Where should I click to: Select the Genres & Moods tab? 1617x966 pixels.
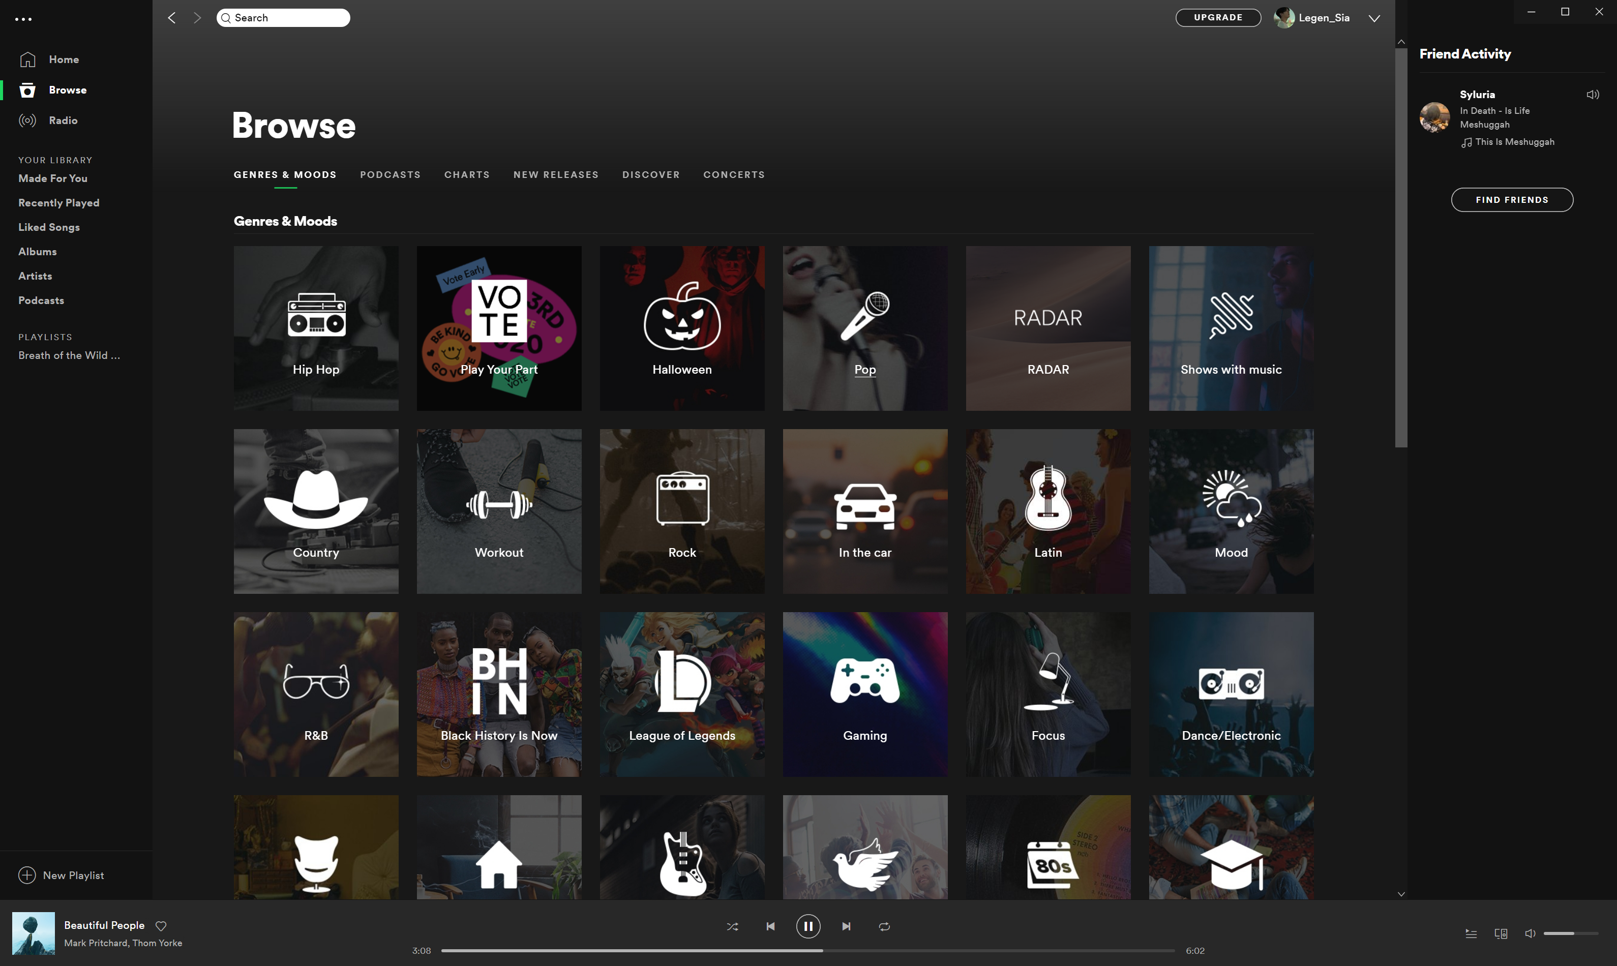coord(285,174)
